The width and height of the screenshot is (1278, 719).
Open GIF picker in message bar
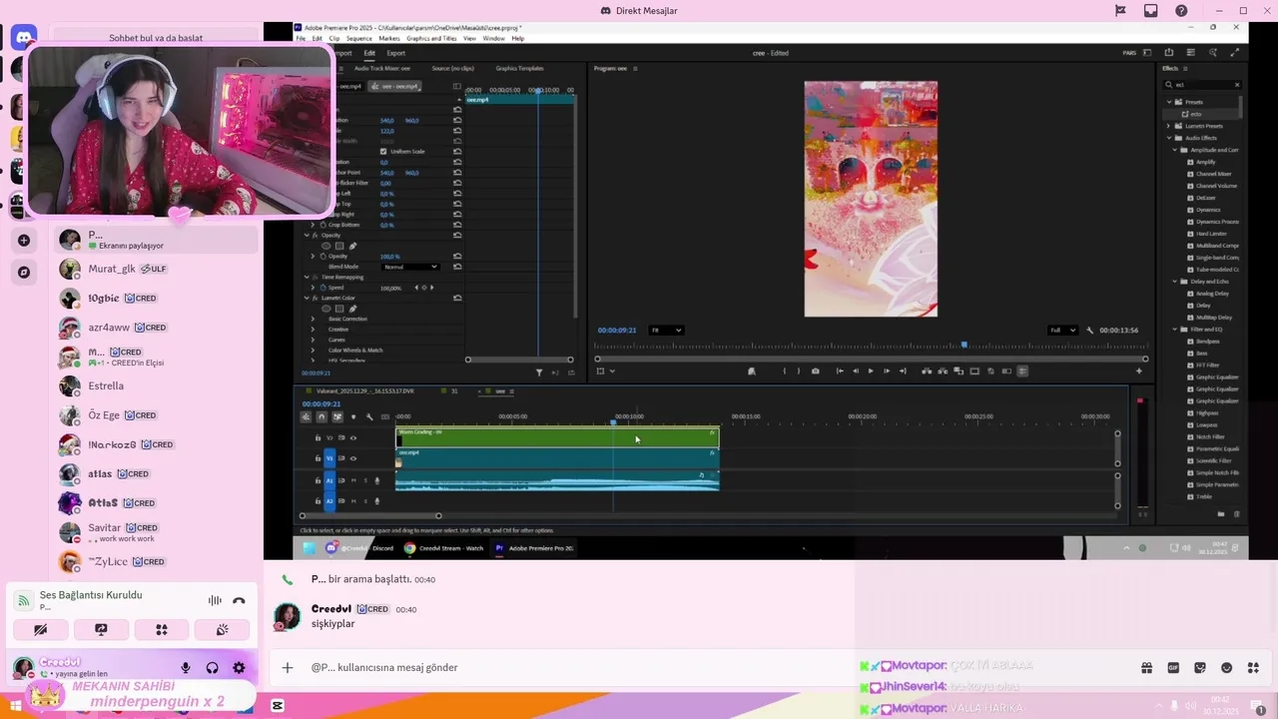tap(1173, 668)
